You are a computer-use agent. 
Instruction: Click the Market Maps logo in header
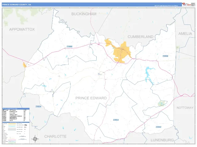click(187, 4)
